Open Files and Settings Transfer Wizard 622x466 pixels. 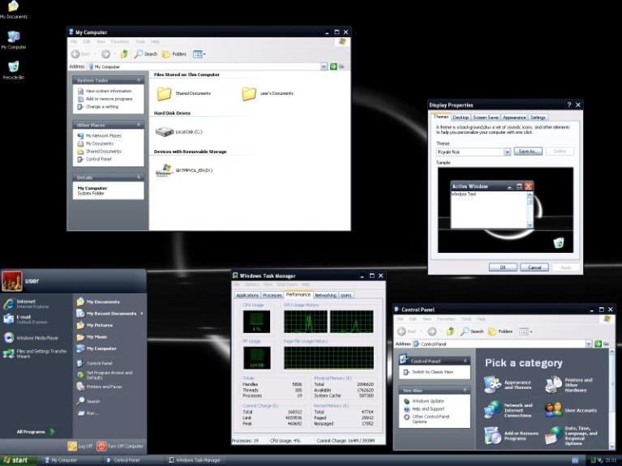(x=35, y=353)
